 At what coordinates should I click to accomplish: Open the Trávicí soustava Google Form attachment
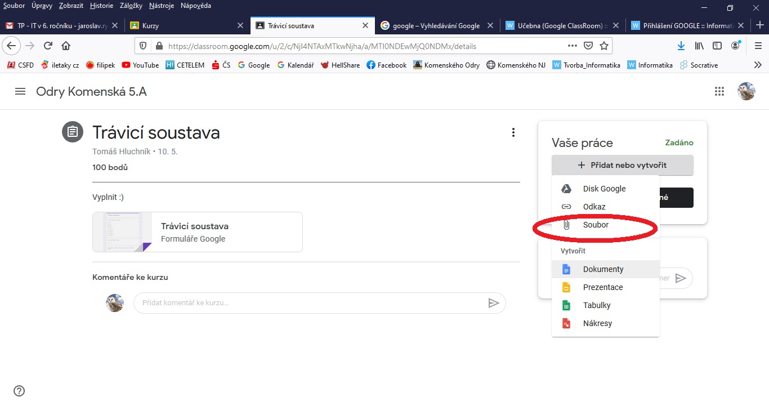point(198,232)
